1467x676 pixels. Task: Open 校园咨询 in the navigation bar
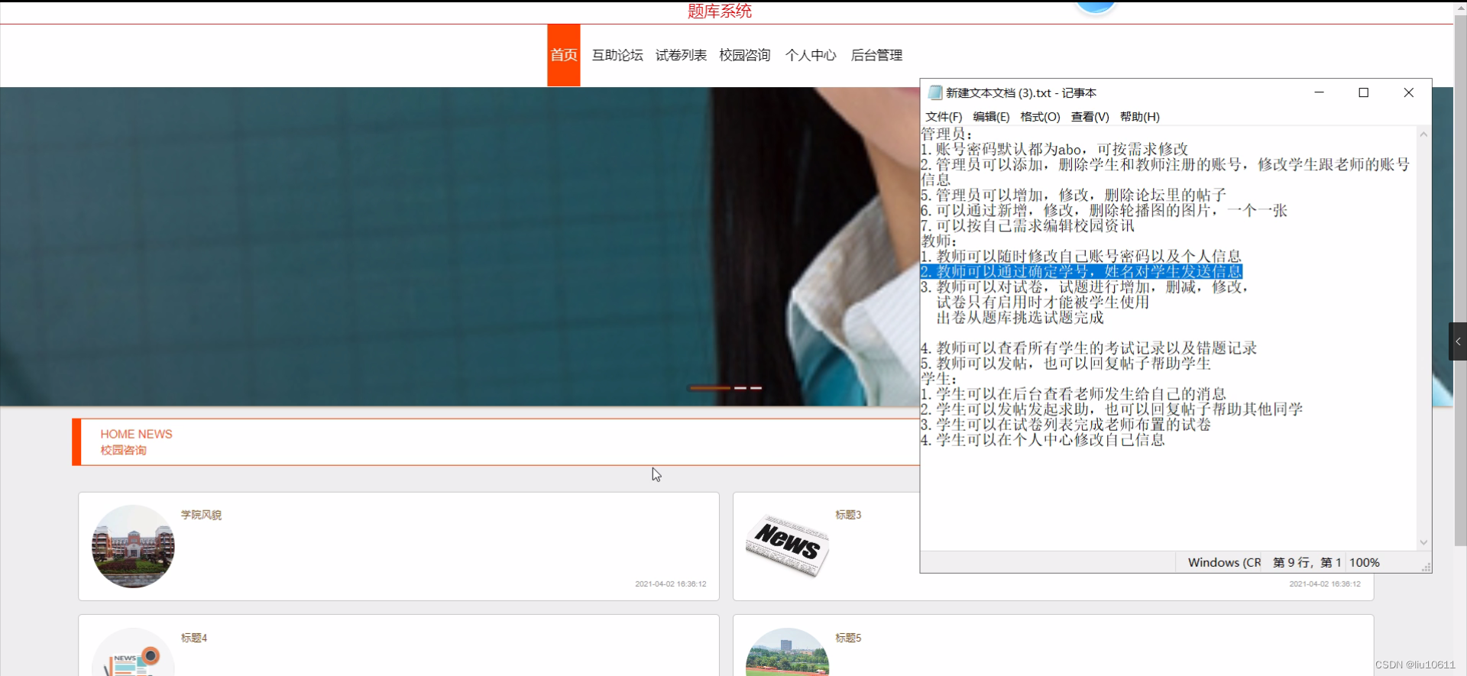point(745,55)
